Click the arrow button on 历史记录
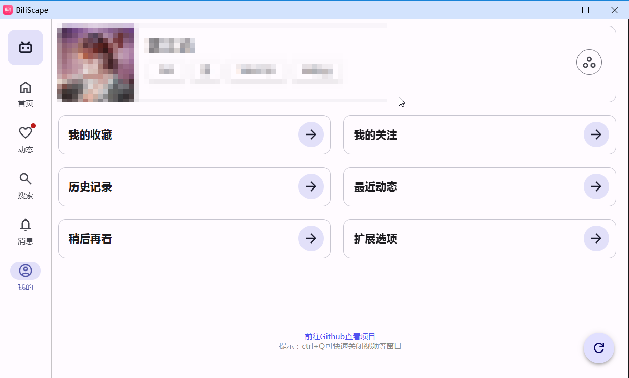 311,186
